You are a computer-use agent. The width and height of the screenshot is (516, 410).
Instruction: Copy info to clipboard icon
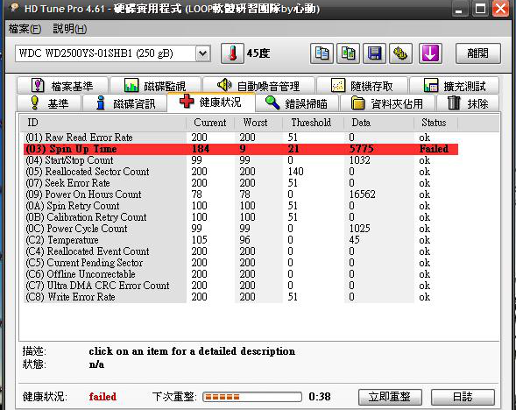322,53
